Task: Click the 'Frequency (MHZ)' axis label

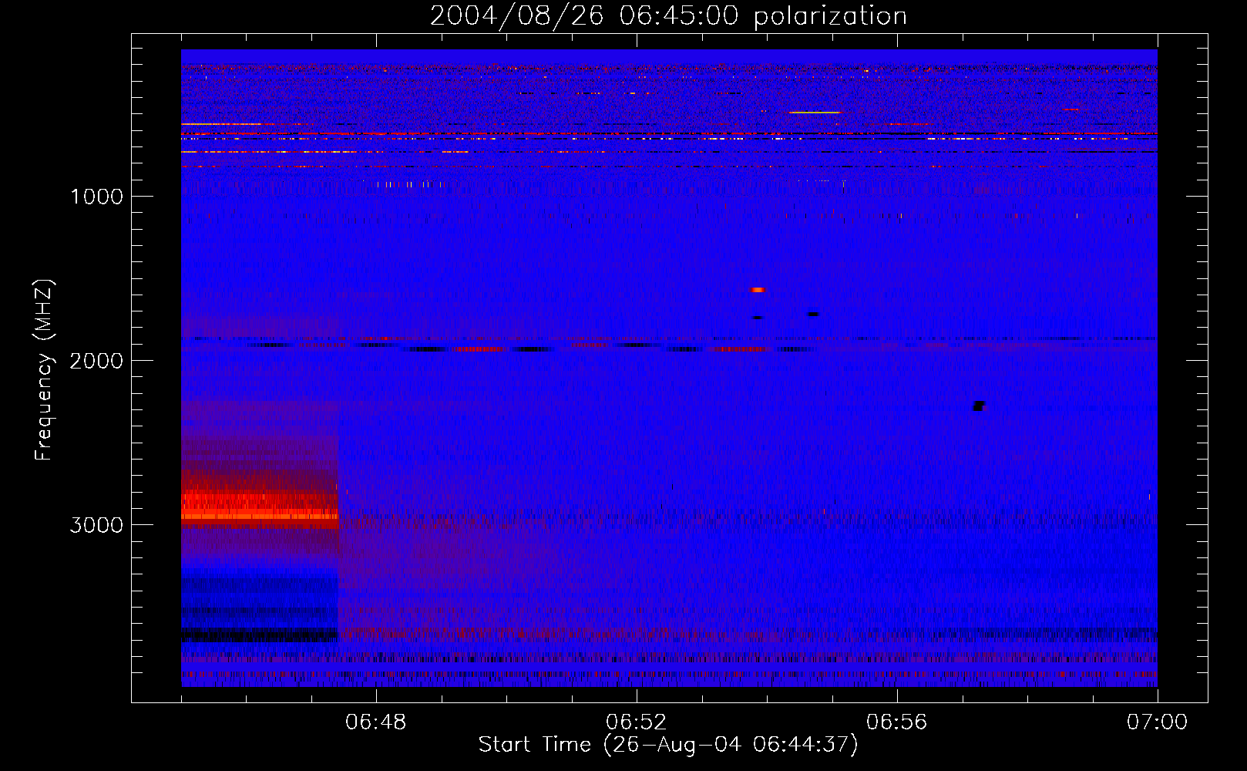Action: [x=44, y=370]
